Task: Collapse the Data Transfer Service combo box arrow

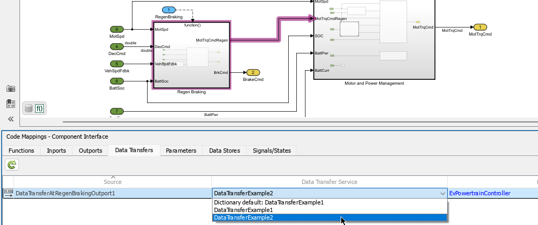Action: pyautogui.click(x=442, y=193)
